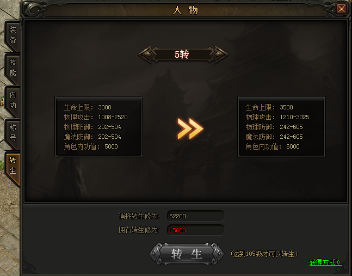Select the 内功 inner power tab

point(13,100)
